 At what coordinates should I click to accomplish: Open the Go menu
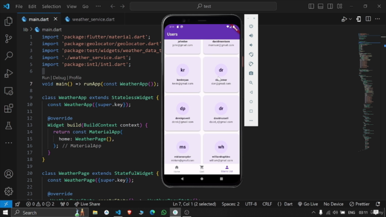85,7
